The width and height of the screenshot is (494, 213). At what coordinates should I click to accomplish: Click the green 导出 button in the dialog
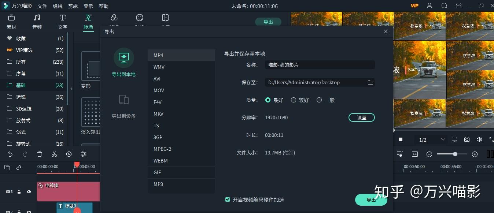371,200
